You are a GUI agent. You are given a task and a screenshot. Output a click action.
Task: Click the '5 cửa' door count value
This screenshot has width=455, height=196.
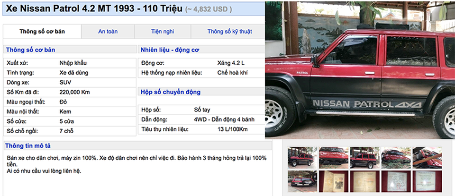67,121
